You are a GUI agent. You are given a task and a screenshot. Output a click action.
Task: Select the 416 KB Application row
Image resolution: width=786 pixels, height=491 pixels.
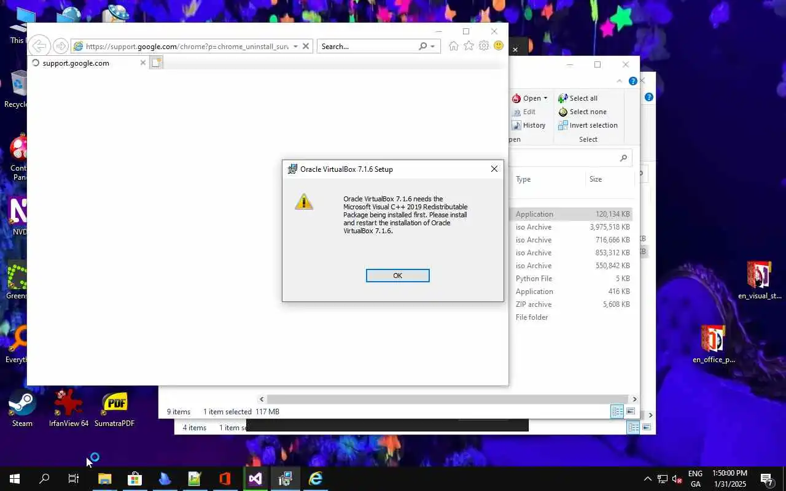(571, 292)
